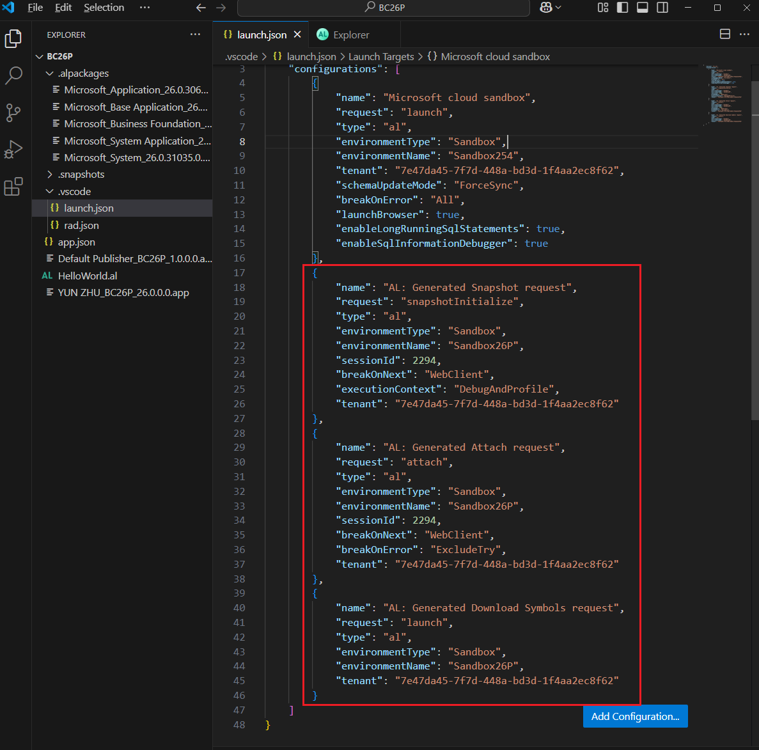Screen dimensions: 759x750
Task: Open the Customize Layout icon
Action: [602, 7]
